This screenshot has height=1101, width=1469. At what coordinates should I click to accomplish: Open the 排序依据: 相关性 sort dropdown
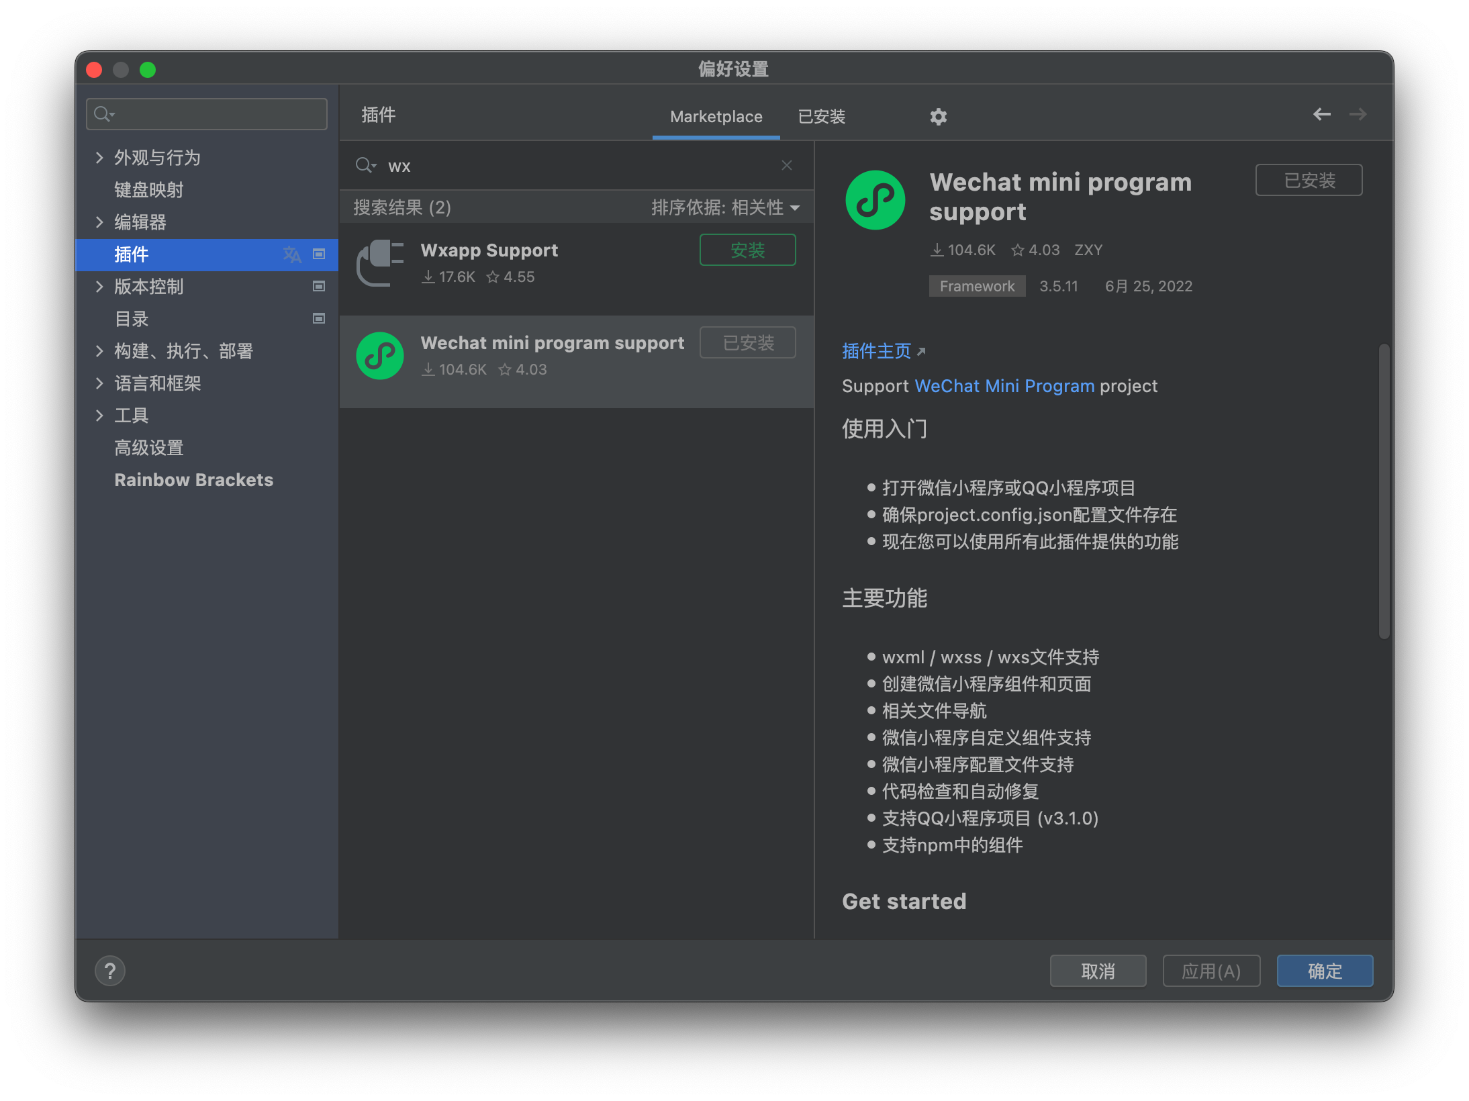point(725,207)
